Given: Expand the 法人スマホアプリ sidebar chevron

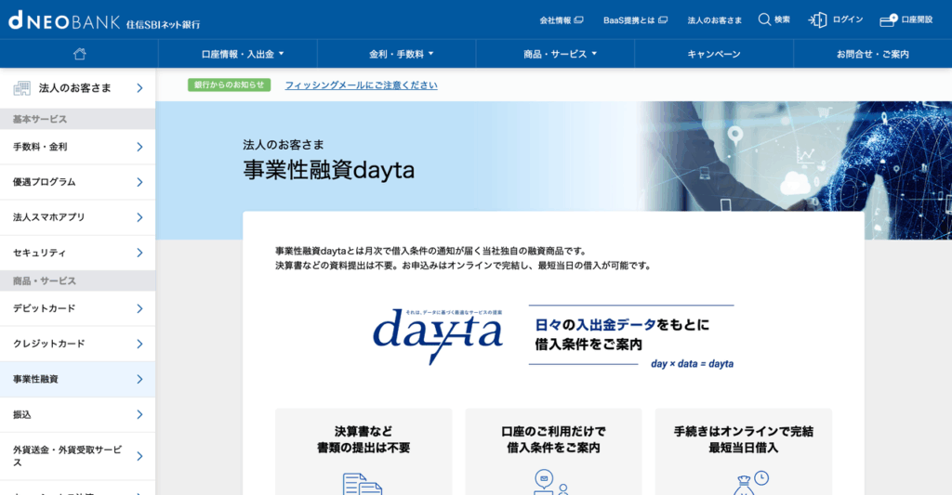Looking at the screenshot, I should (x=139, y=217).
